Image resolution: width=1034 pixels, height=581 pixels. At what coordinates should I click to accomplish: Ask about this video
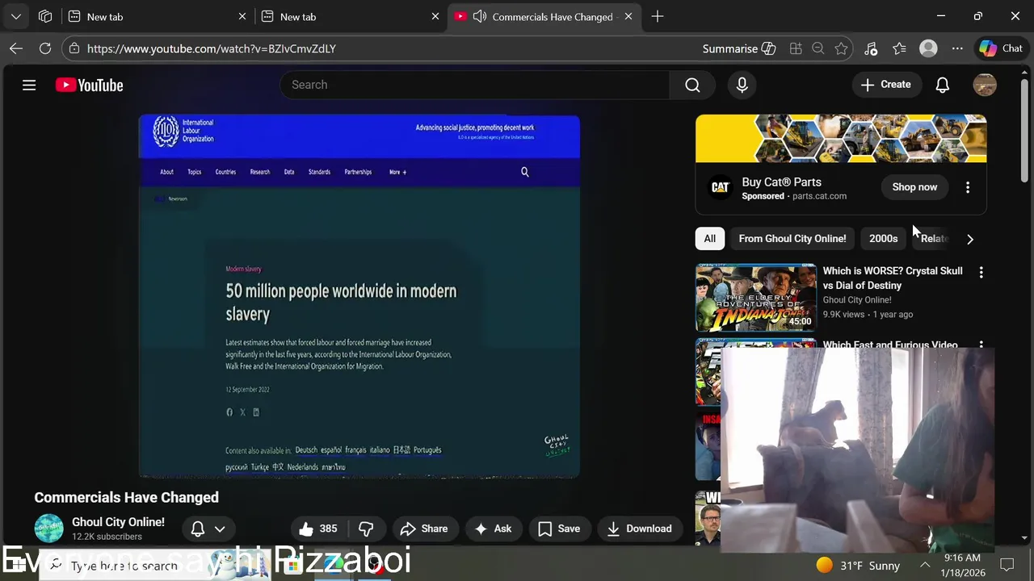pyautogui.click(x=493, y=529)
